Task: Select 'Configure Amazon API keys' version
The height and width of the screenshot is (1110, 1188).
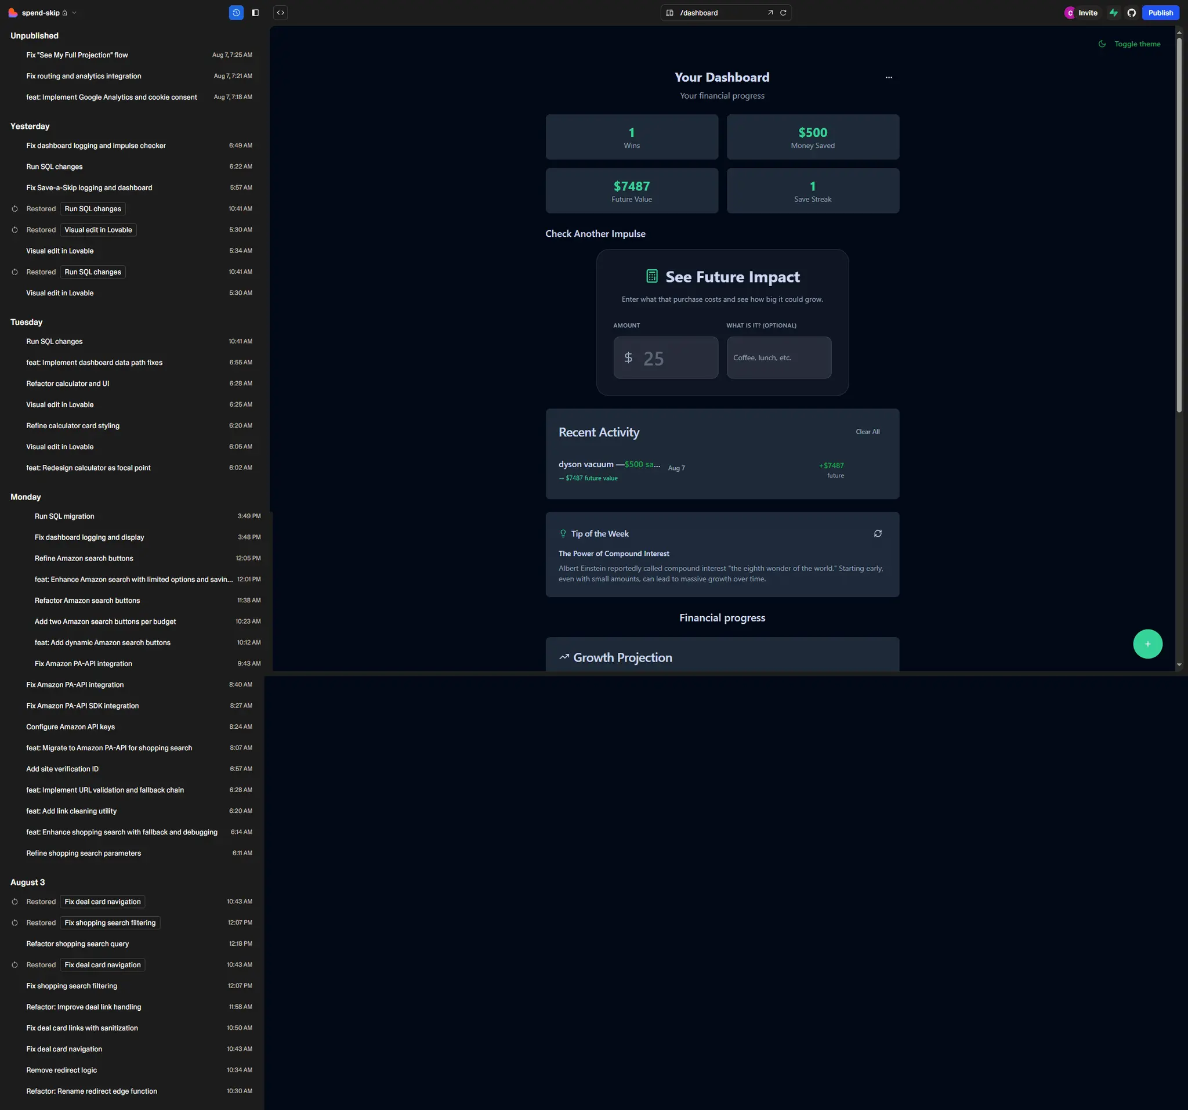Action: click(x=132, y=727)
